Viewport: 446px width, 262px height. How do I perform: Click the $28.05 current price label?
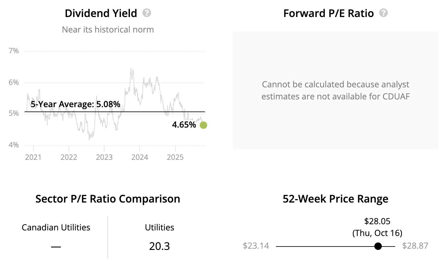click(377, 221)
